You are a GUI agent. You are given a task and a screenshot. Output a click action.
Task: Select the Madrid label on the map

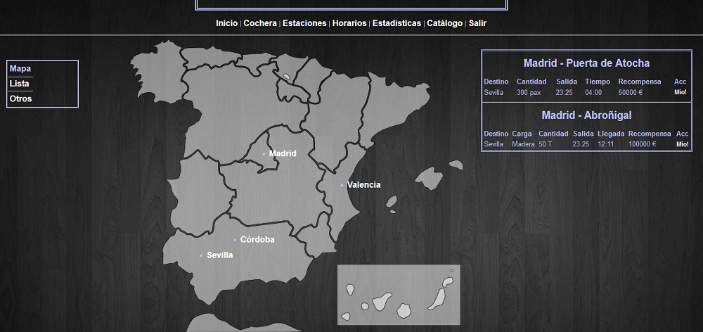point(283,153)
